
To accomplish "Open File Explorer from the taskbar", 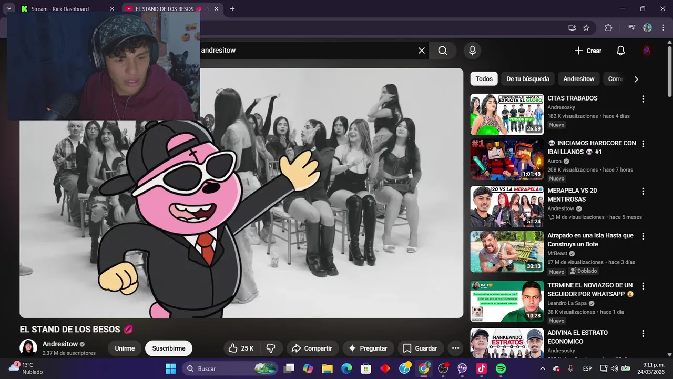I will [x=327, y=368].
